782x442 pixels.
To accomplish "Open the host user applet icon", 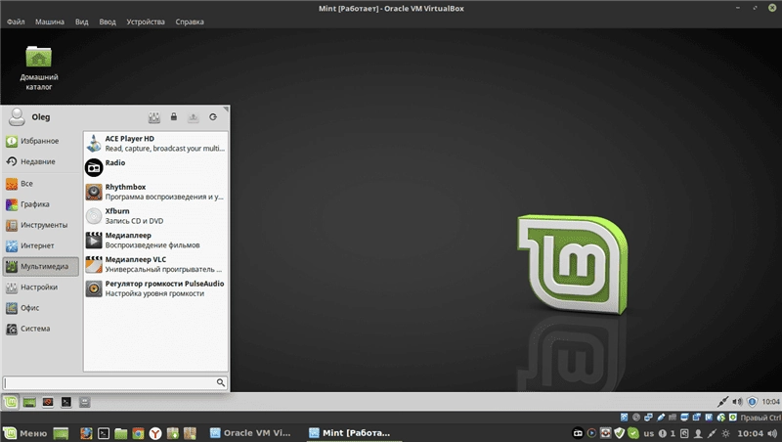I will [698, 433].
